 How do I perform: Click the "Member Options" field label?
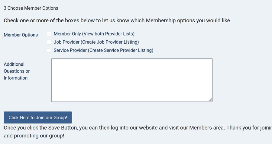pyautogui.click(x=21, y=35)
